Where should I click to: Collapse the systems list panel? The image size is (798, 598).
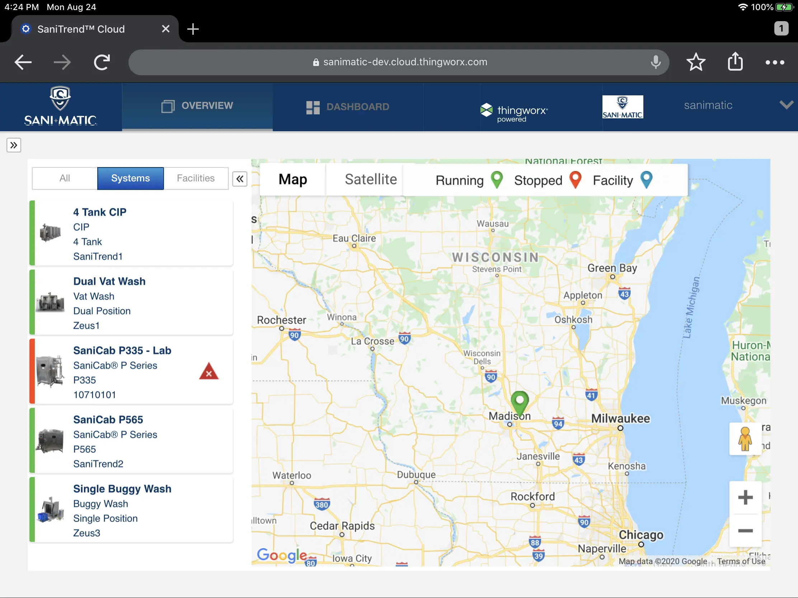(240, 179)
